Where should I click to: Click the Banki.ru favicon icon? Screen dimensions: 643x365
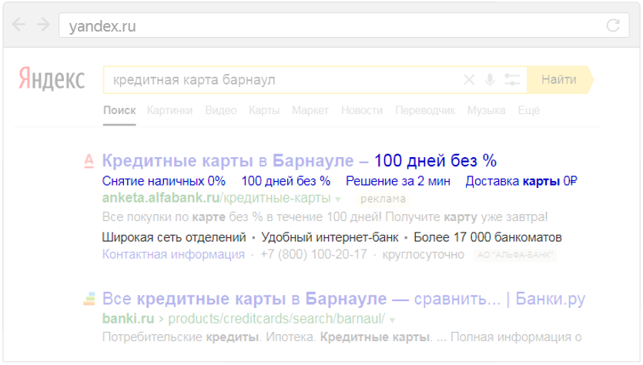coord(89,299)
